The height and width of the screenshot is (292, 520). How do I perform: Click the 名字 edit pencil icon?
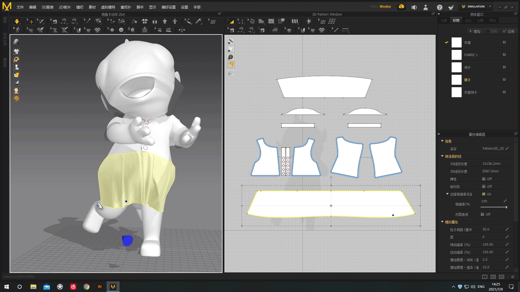coord(507,148)
